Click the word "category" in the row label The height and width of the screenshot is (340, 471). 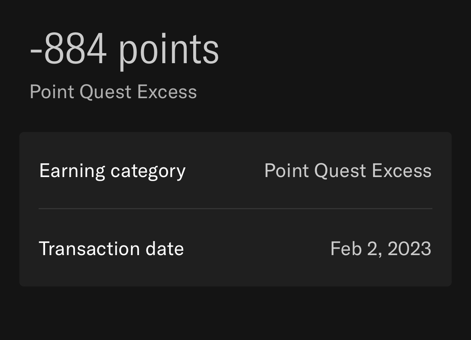(148, 171)
